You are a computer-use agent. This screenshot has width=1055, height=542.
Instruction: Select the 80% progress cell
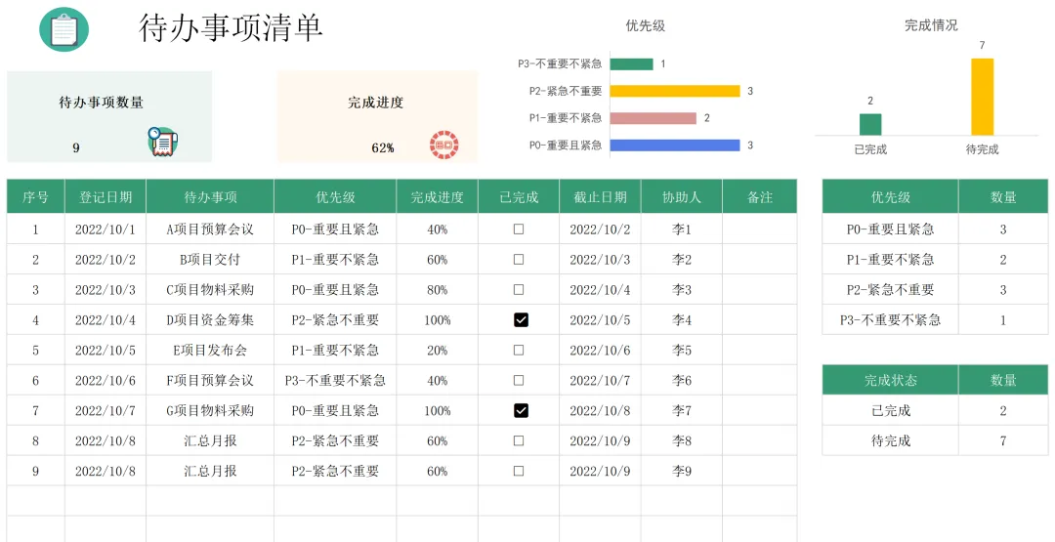click(438, 290)
